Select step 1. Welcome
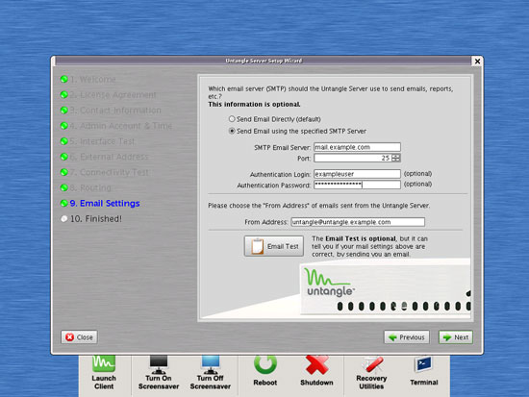 88,79
